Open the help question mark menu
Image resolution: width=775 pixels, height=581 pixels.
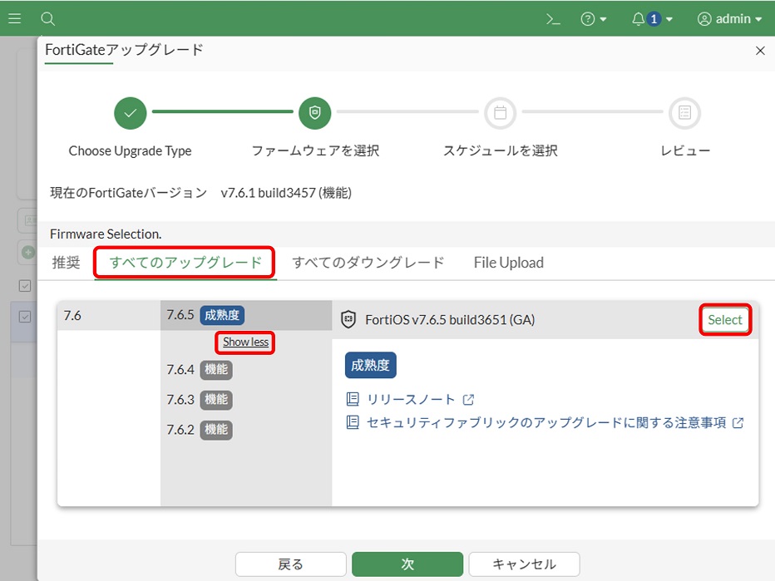pyautogui.click(x=593, y=18)
